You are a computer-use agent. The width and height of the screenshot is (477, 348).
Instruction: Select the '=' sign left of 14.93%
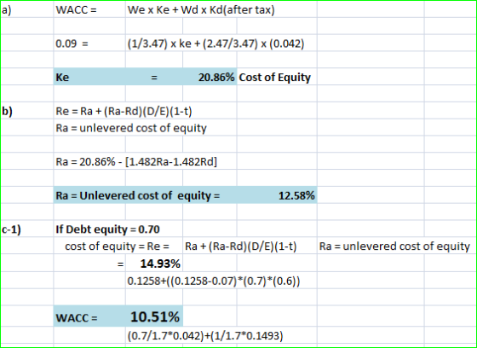tap(121, 264)
